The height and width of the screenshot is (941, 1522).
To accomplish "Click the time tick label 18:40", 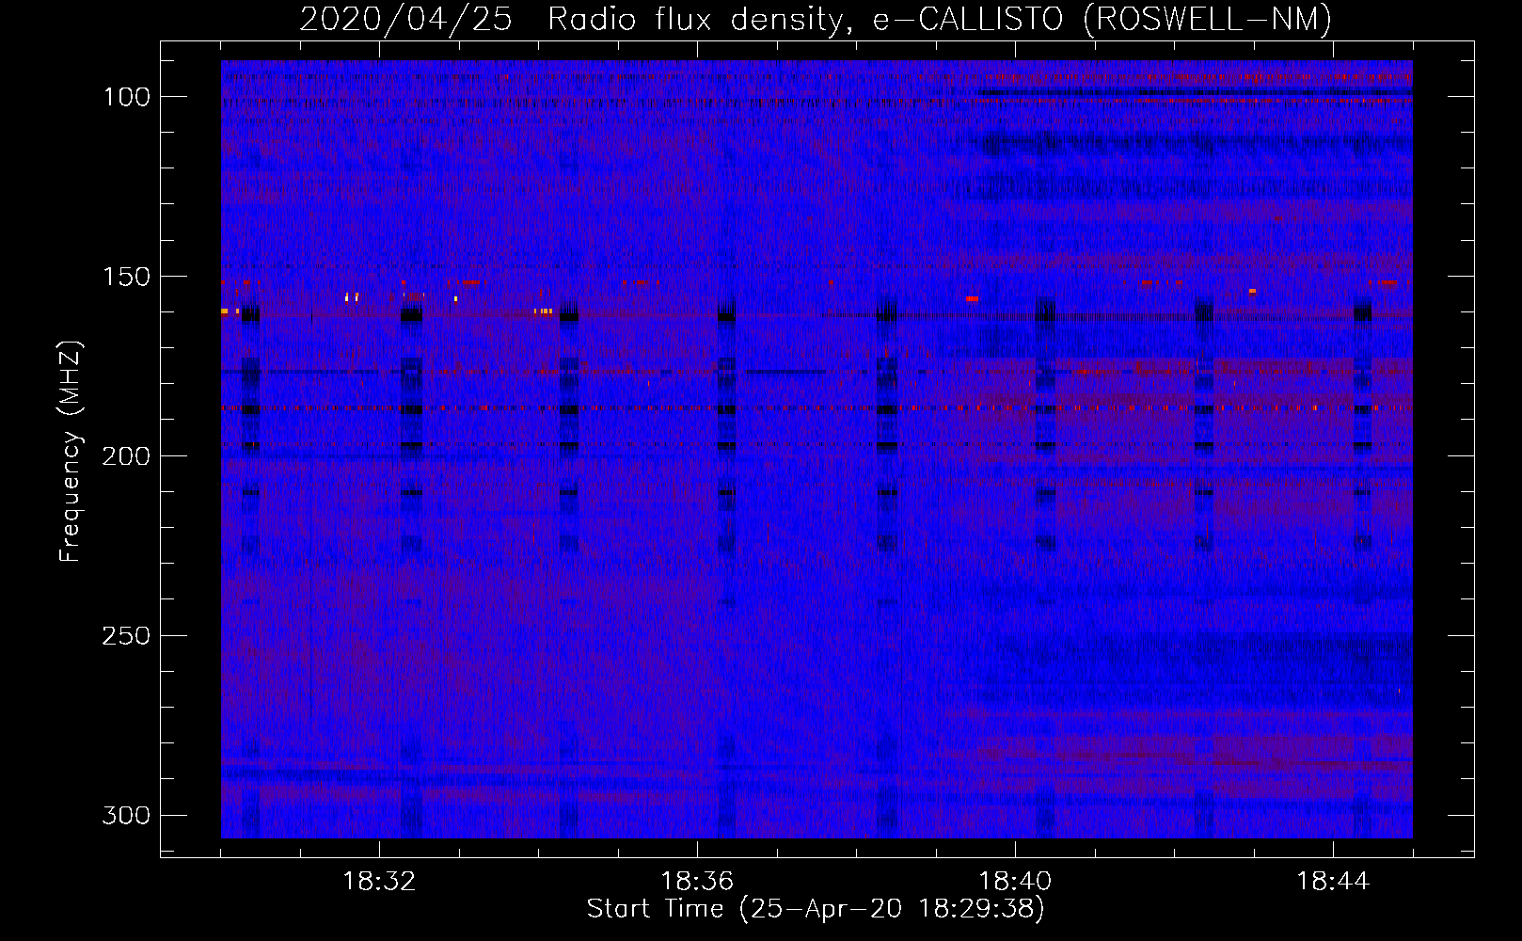I will tap(1015, 882).
